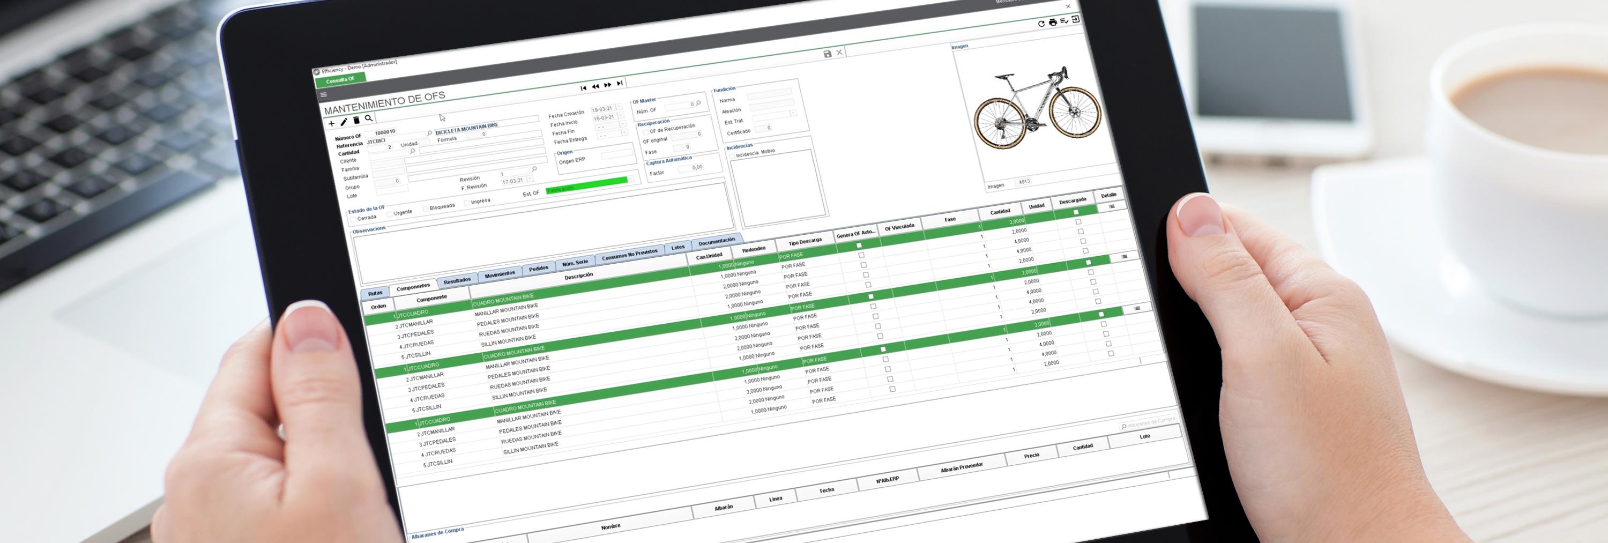Click the add new record plus icon

click(331, 124)
